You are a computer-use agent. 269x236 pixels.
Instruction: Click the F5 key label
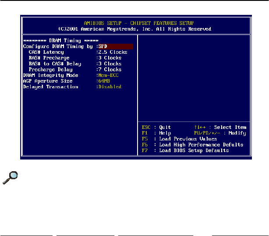tap(145, 139)
